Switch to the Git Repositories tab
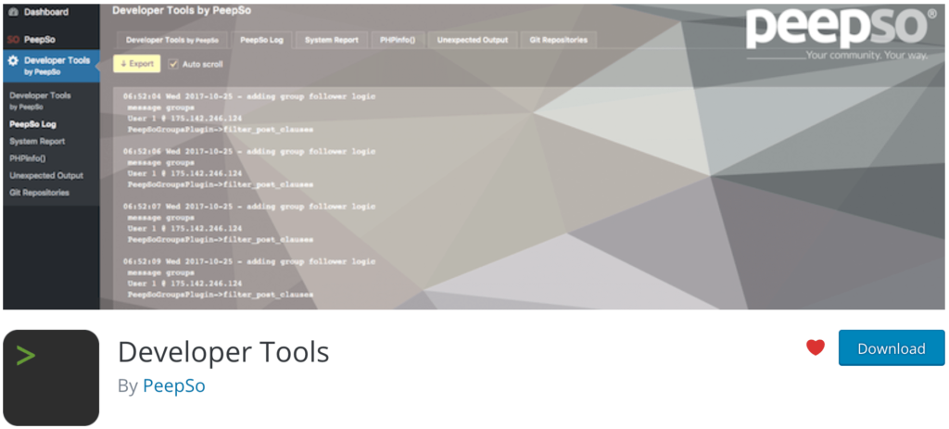 559,40
